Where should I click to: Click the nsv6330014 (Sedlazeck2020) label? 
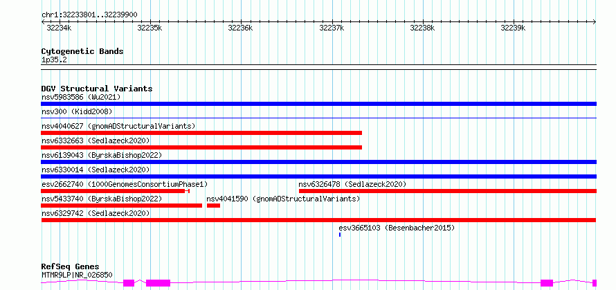96,170
